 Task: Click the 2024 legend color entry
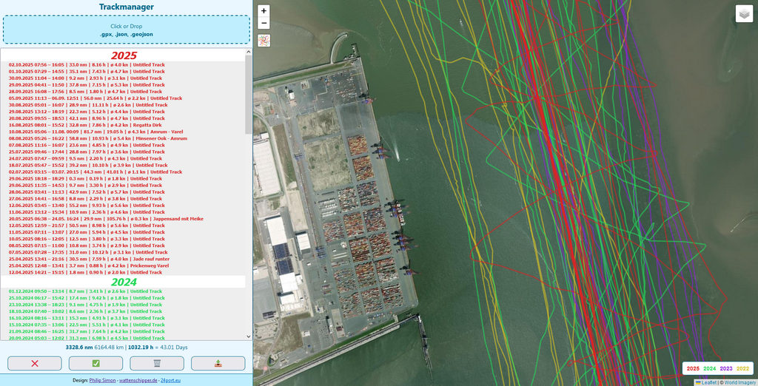pyautogui.click(x=710, y=368)
